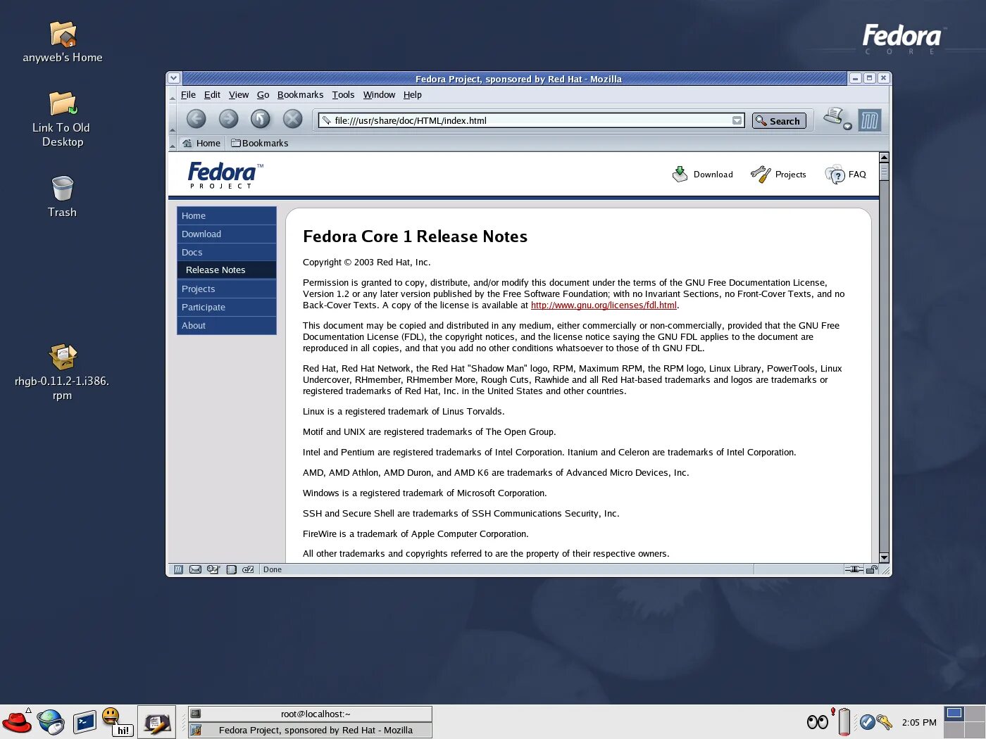Select Download in the sidebar navigation
This screenshot has width=986, height=739.
point(227,234)
